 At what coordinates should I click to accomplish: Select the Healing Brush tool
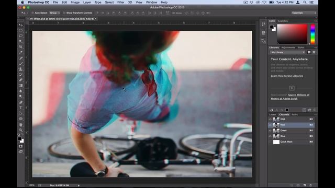pos(21,58)
